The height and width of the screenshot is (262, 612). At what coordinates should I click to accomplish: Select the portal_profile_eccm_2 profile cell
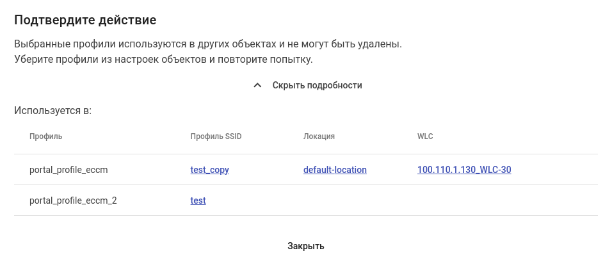click(x=73, y=201)
